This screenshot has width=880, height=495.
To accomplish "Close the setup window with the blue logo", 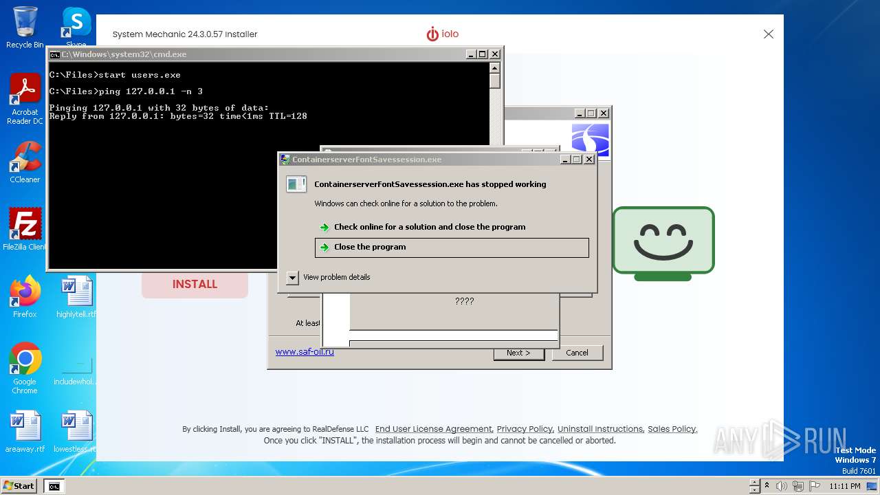I will click(604, 113).
